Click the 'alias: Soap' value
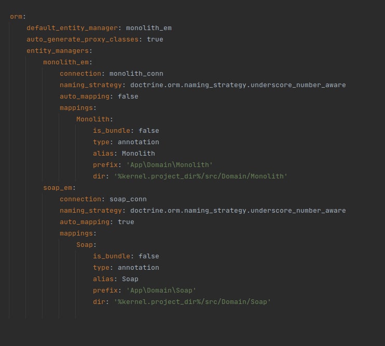This screenshot has height=346, width=385. tap(130, 279)
